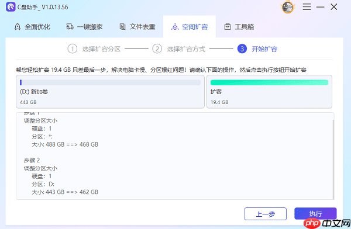Open the hamburger menu icon
The height and width of the screenshot is (229, 351).
coord(307,6)
